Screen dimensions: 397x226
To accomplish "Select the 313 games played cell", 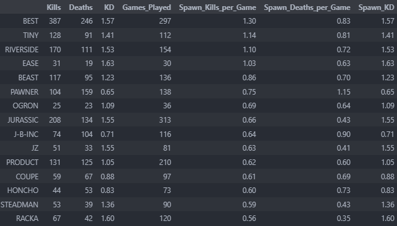I will click(165, 120).
